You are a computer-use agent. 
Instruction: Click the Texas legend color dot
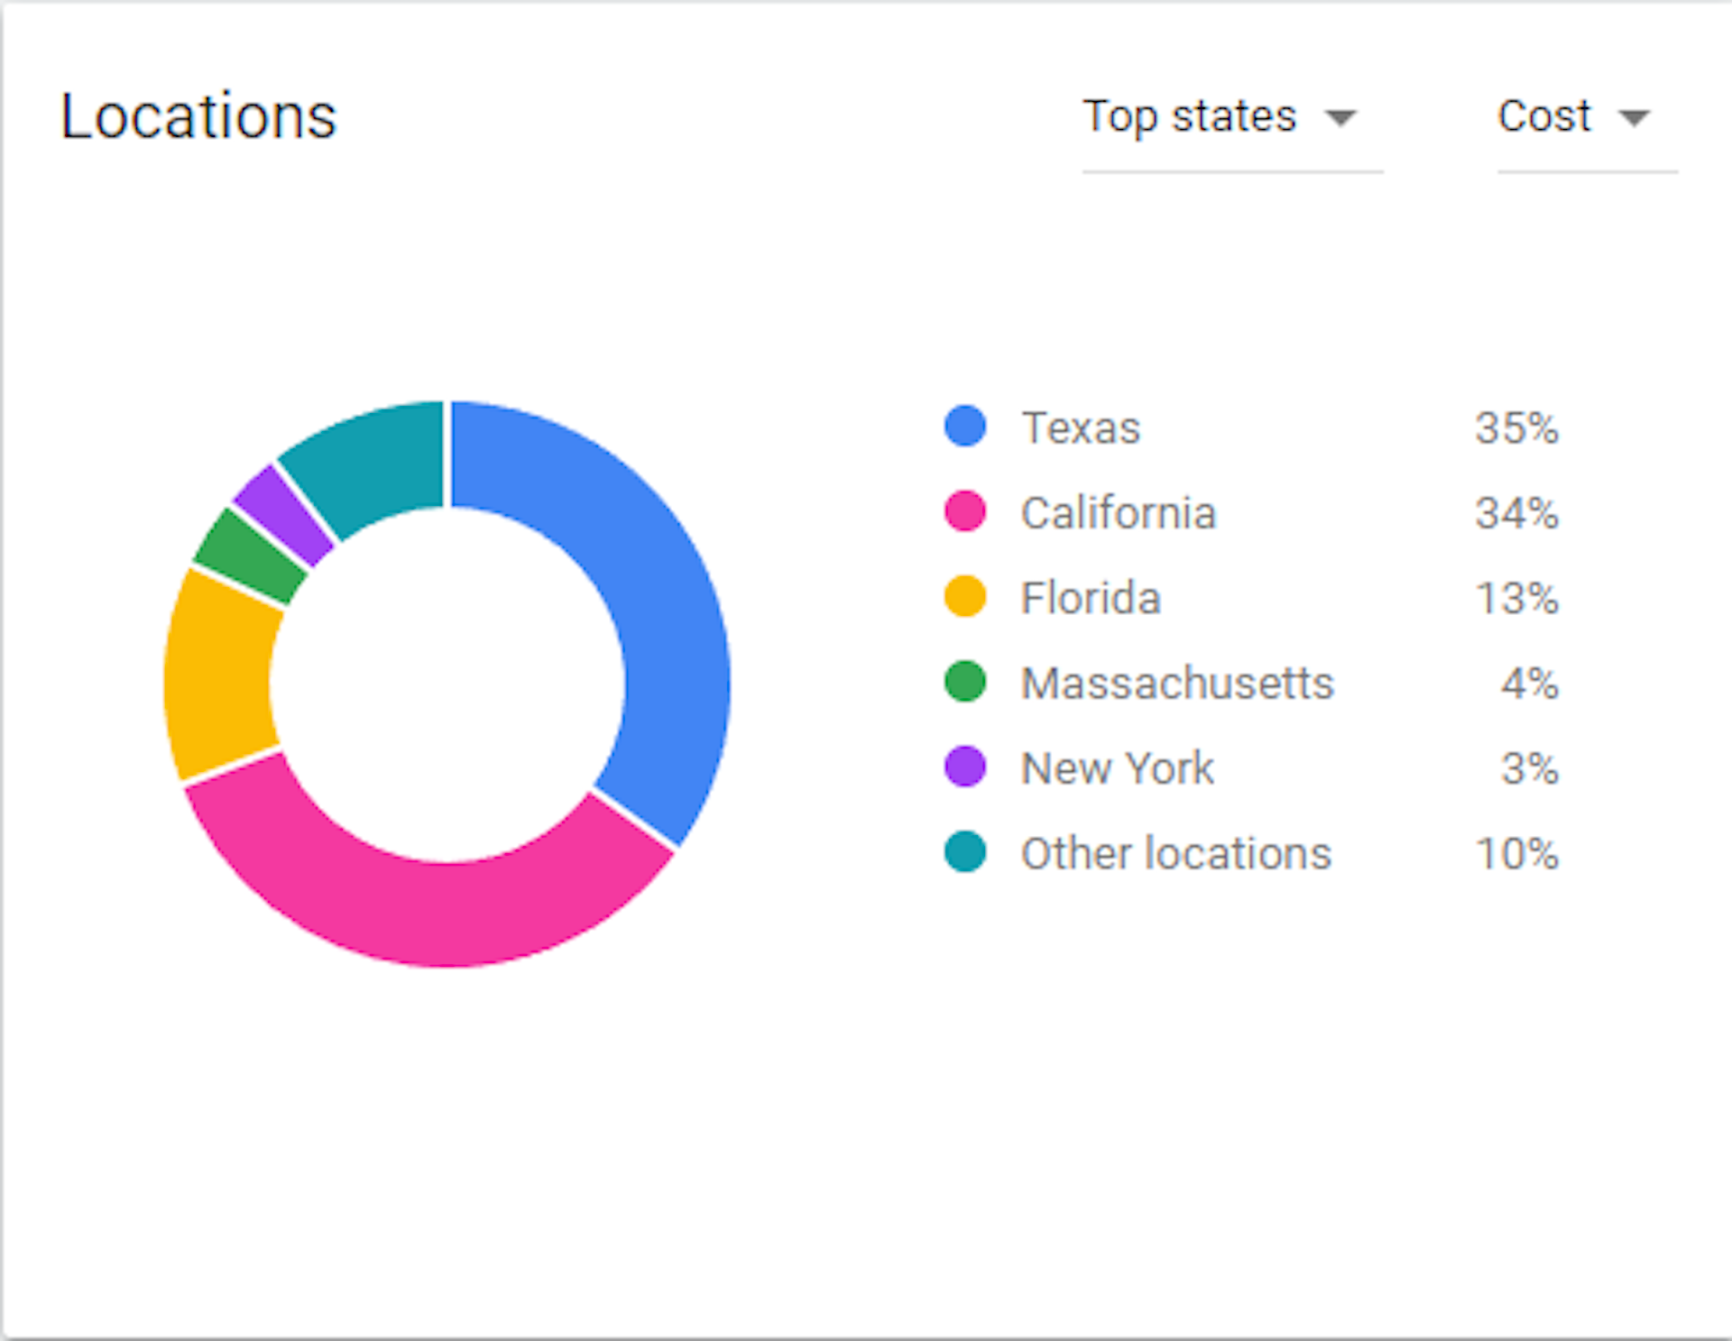tap(965, 427)
